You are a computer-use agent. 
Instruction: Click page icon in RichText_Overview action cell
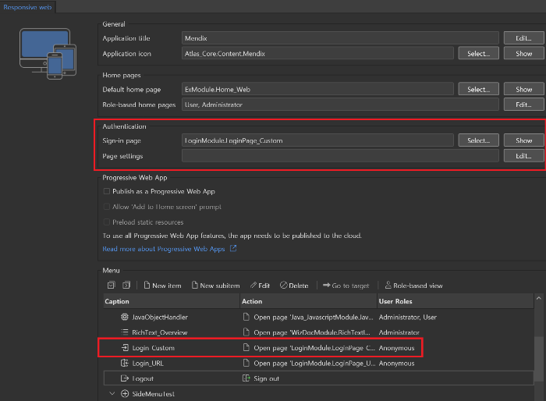click(246, 332)
